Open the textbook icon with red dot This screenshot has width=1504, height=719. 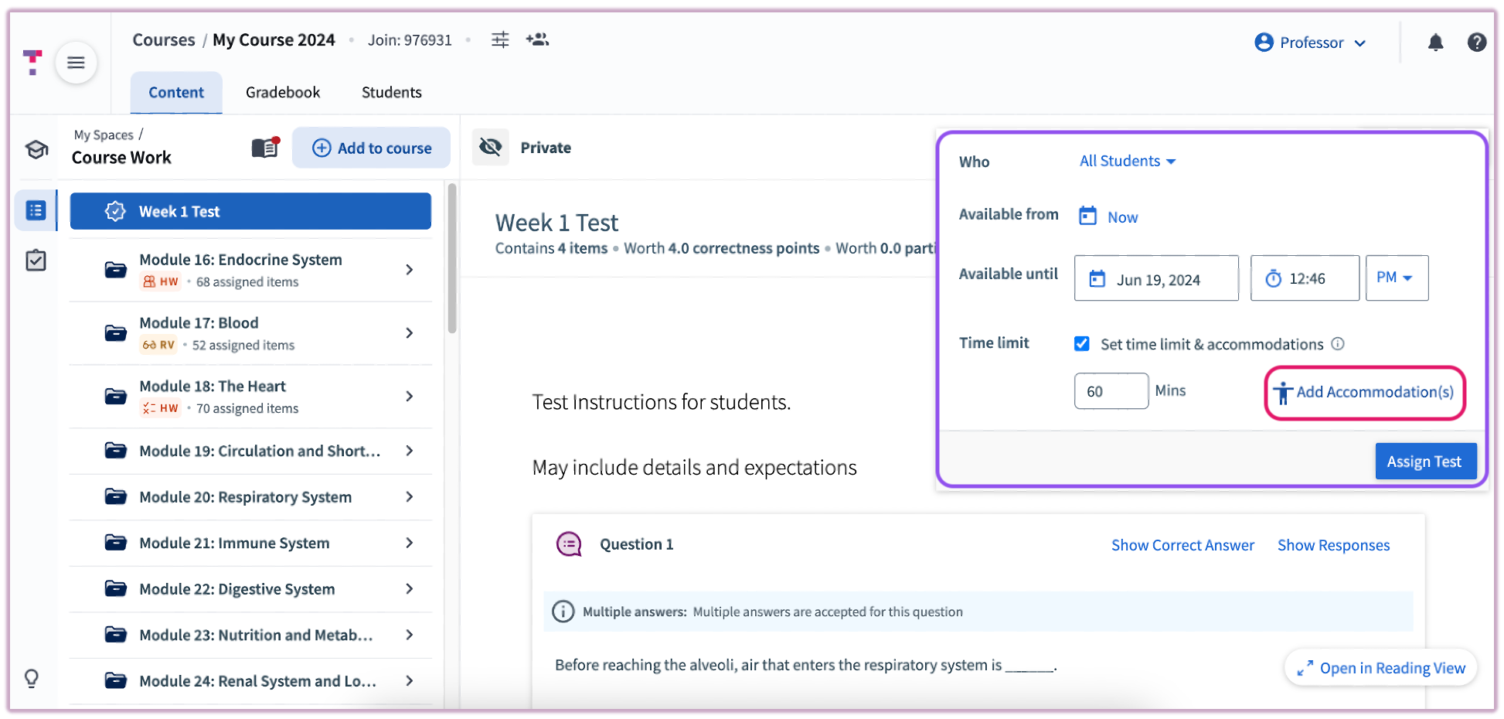265,147
